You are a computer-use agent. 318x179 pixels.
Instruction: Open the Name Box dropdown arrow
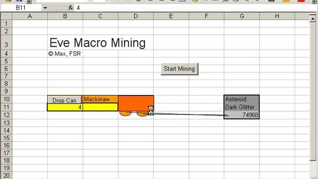[x=45, y=8]
